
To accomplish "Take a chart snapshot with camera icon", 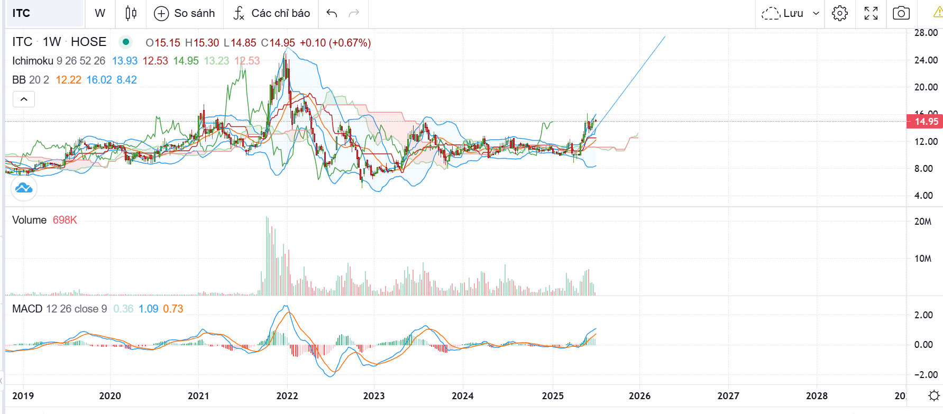I will click(x=901, y=13).
